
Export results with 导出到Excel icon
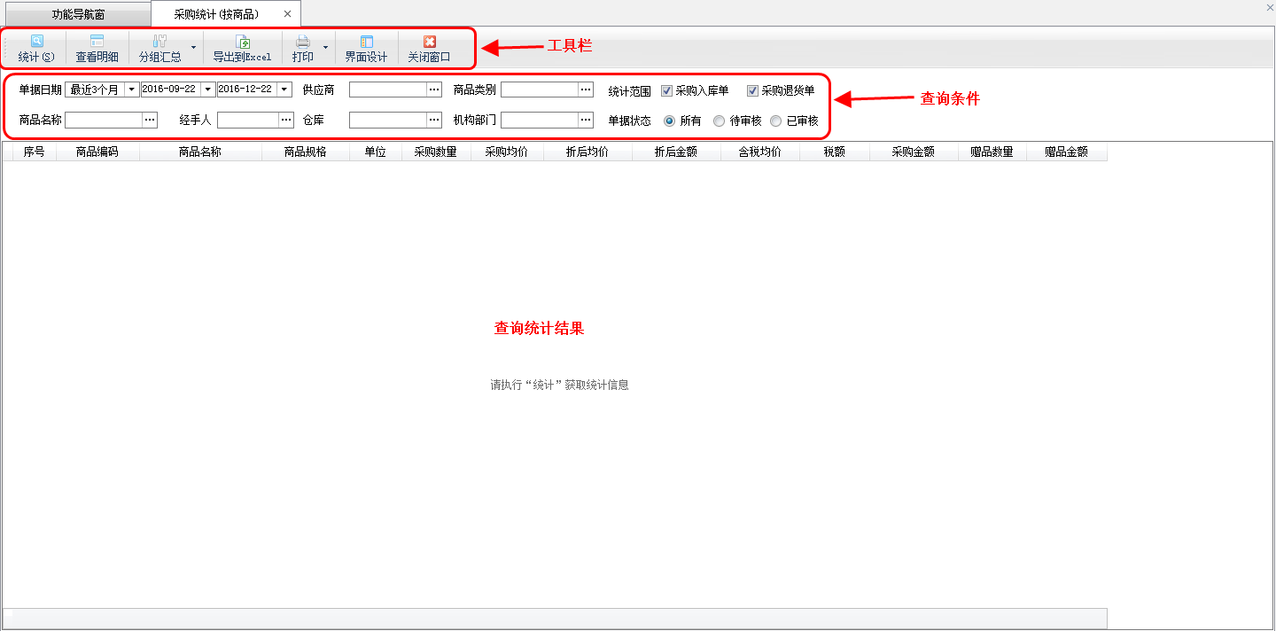point(242,42)
